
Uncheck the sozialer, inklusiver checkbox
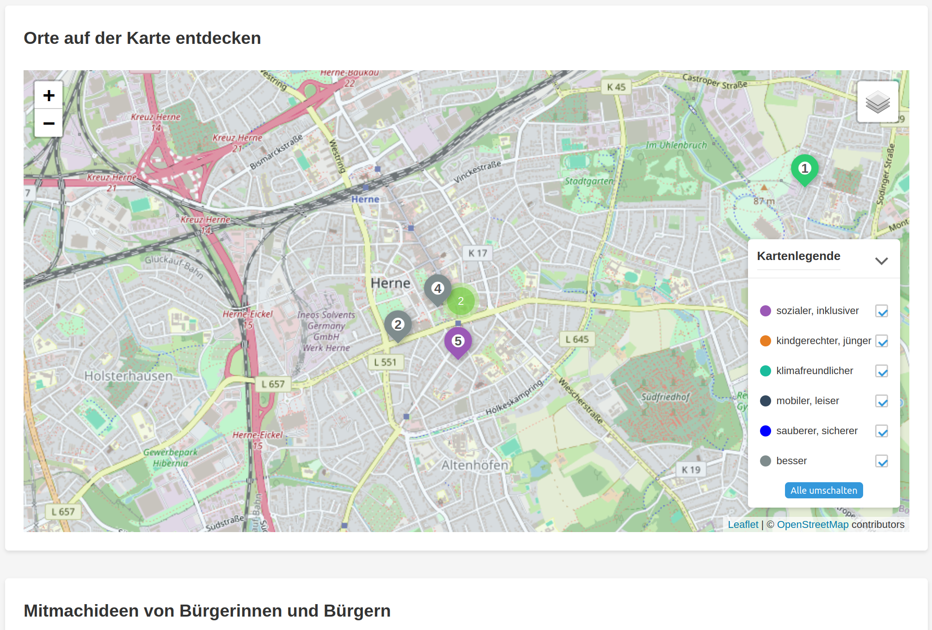pyautogui.click(x=882, y=311)
